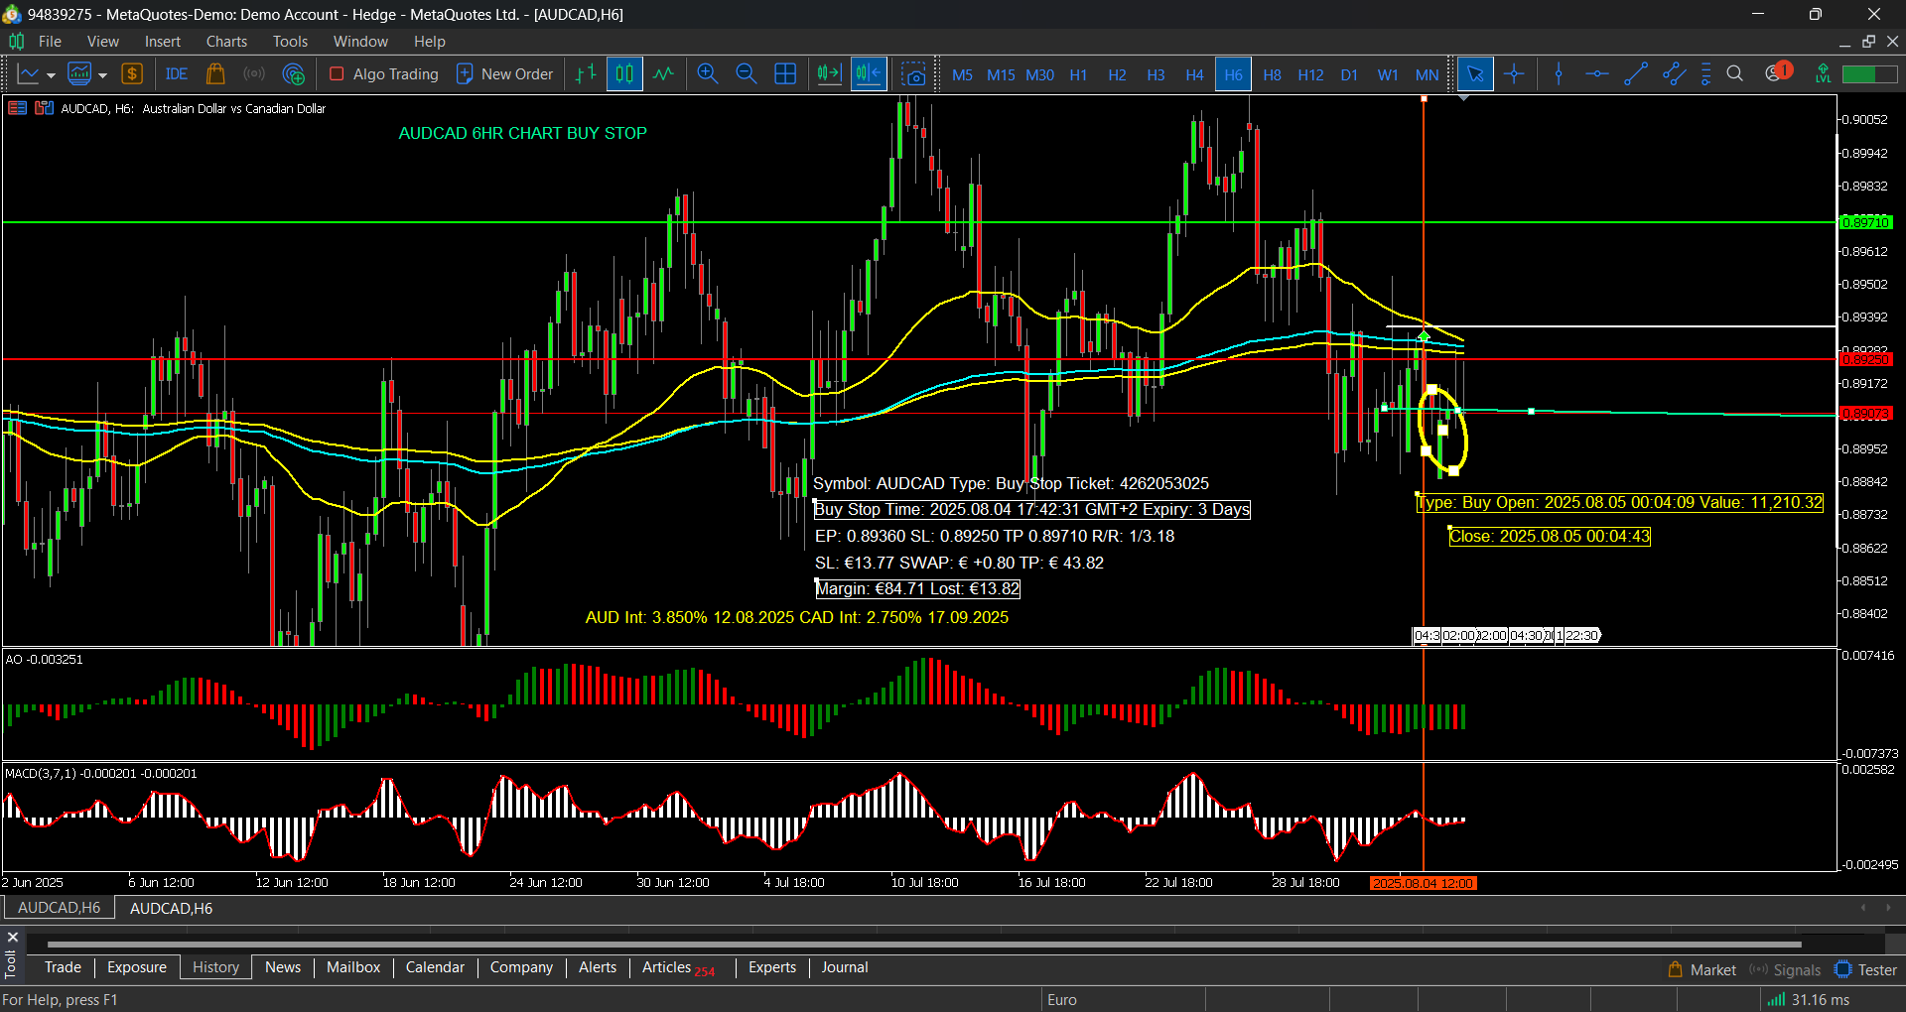
Task: Select the D1 timeframe button
Action: 1349,74
